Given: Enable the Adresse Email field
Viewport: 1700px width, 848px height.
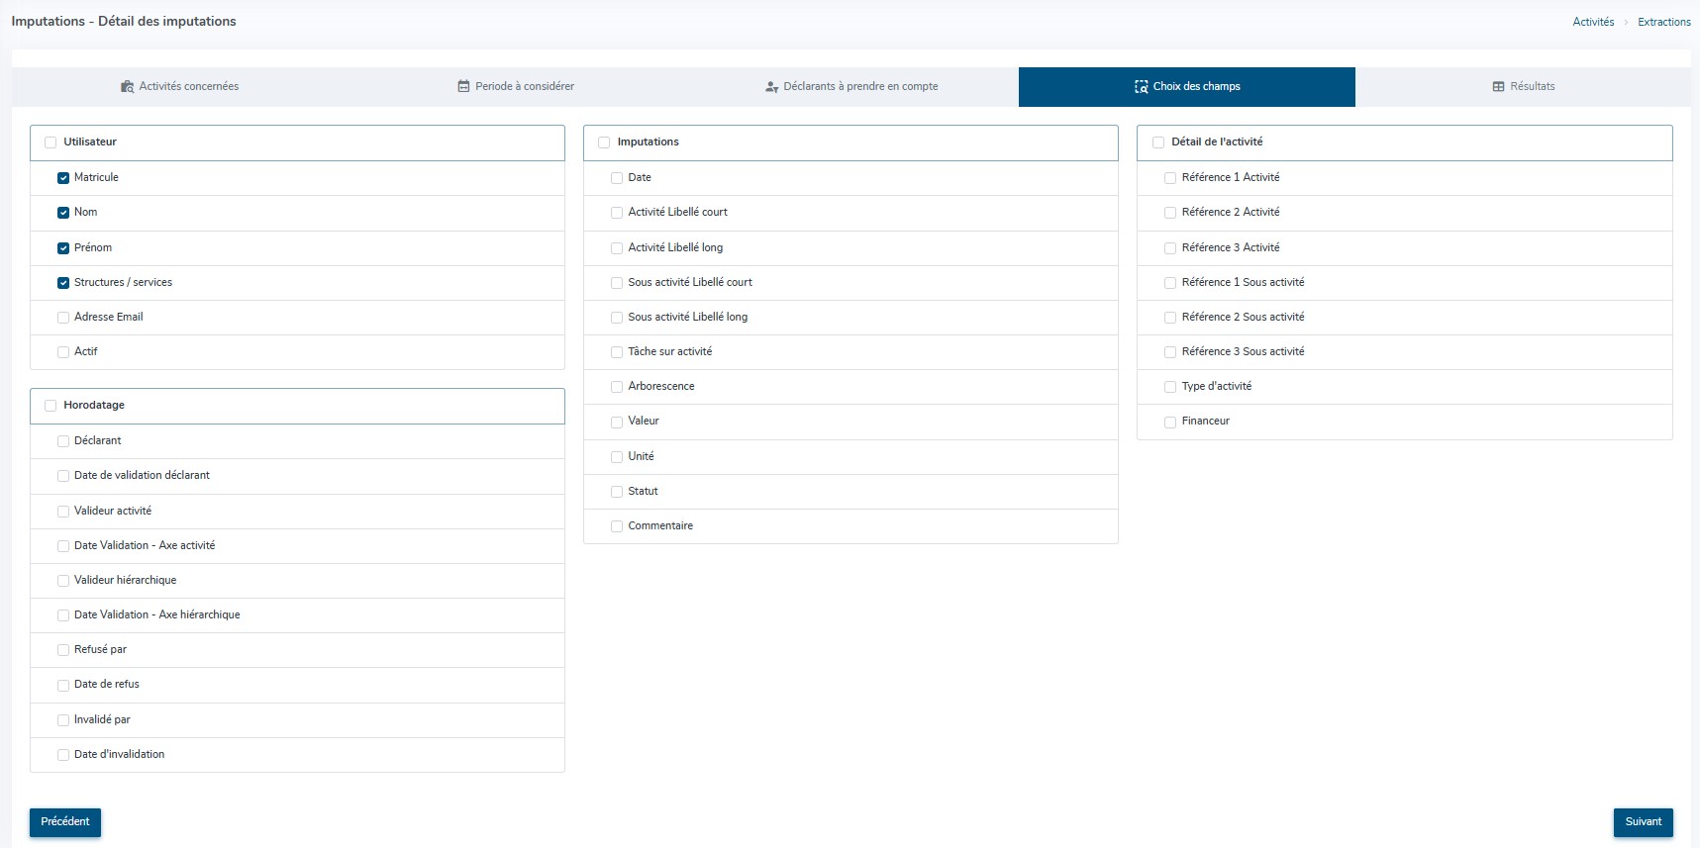Looking at the screenshot, I should 63,318.
